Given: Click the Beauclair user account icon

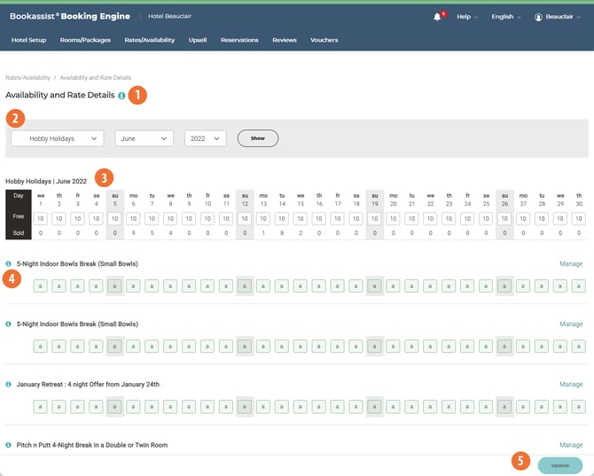Looking at the screenshot, I should pyautogui.click(x=538, y=17).
